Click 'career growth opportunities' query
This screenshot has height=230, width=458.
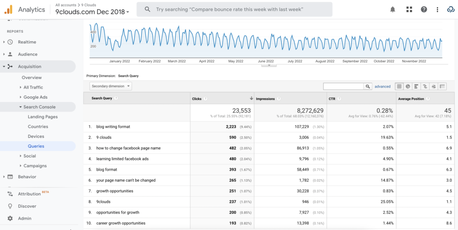coord(121,223)
